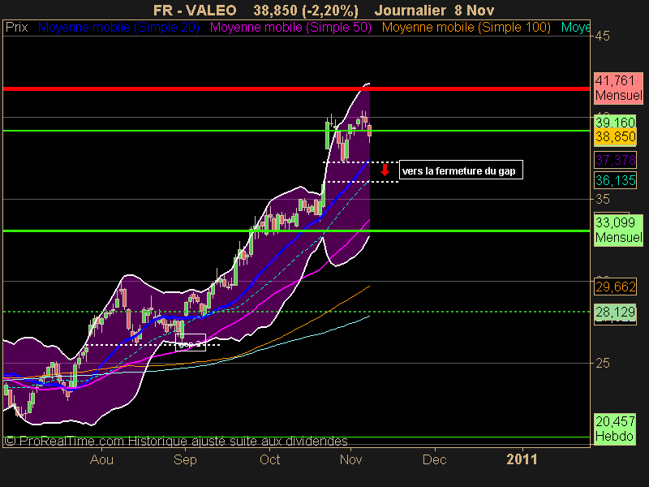Click the "45" price axis label
This screenshot has width=649, height=487.
[602, 36]
